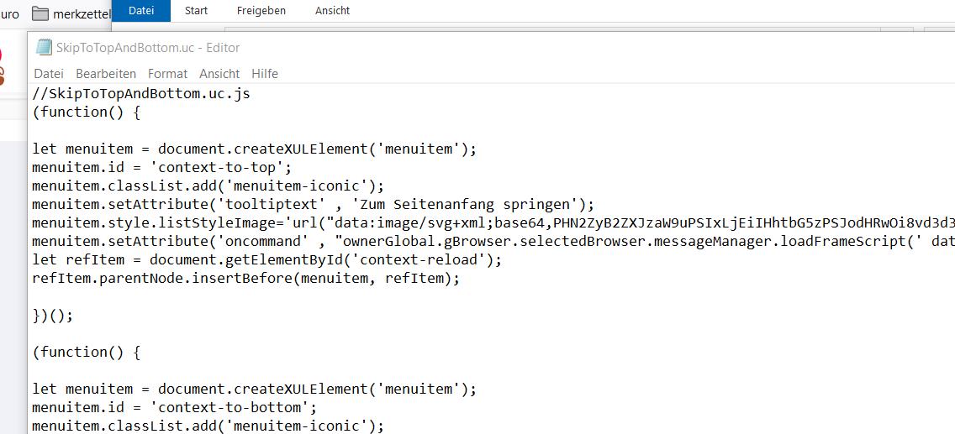Click the merkzettel folder icon

click(40, 13)
